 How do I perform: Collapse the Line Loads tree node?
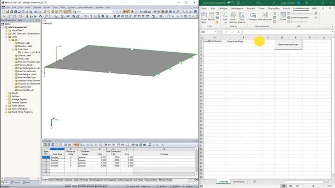(13, 49)
